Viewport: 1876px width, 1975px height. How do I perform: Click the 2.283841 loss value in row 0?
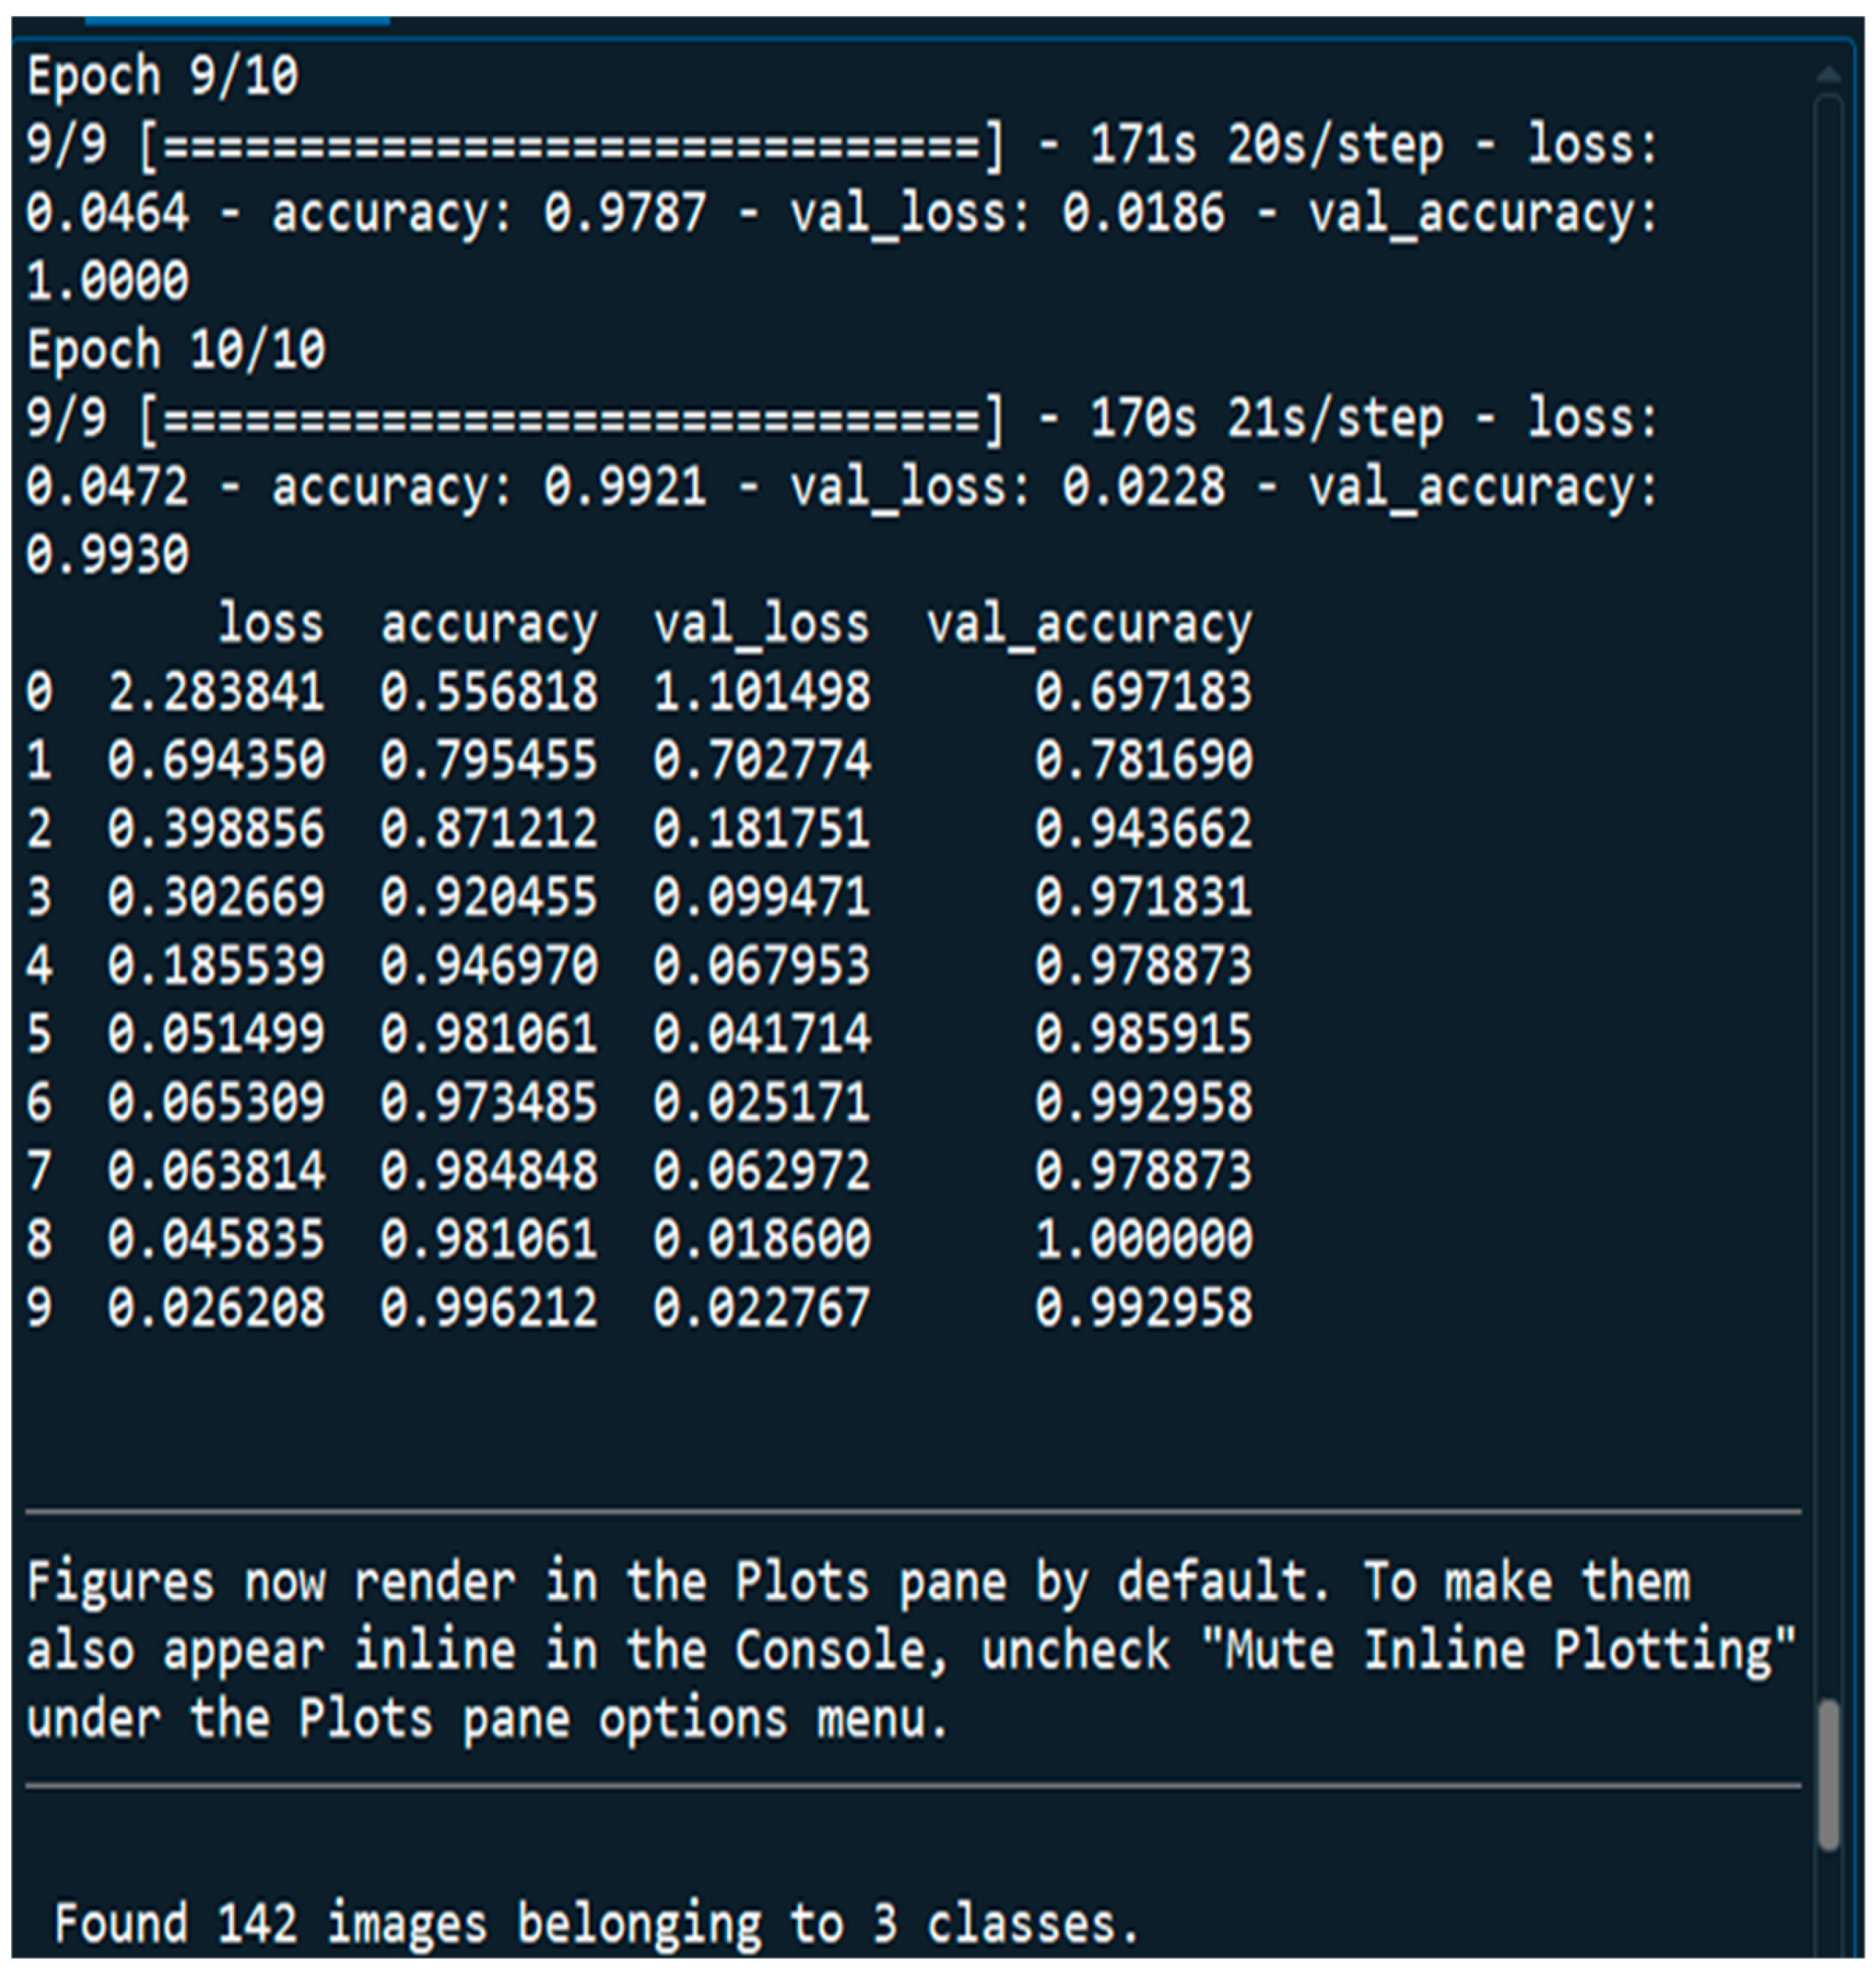pos(216,692)
